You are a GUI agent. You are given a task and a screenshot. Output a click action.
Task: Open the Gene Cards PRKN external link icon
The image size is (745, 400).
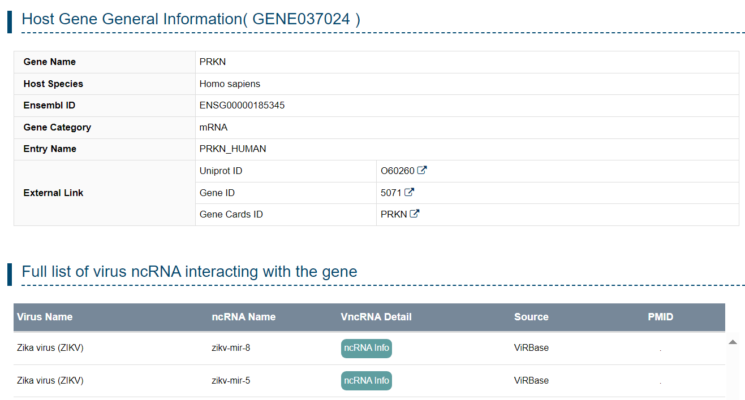tap(415, 214)
